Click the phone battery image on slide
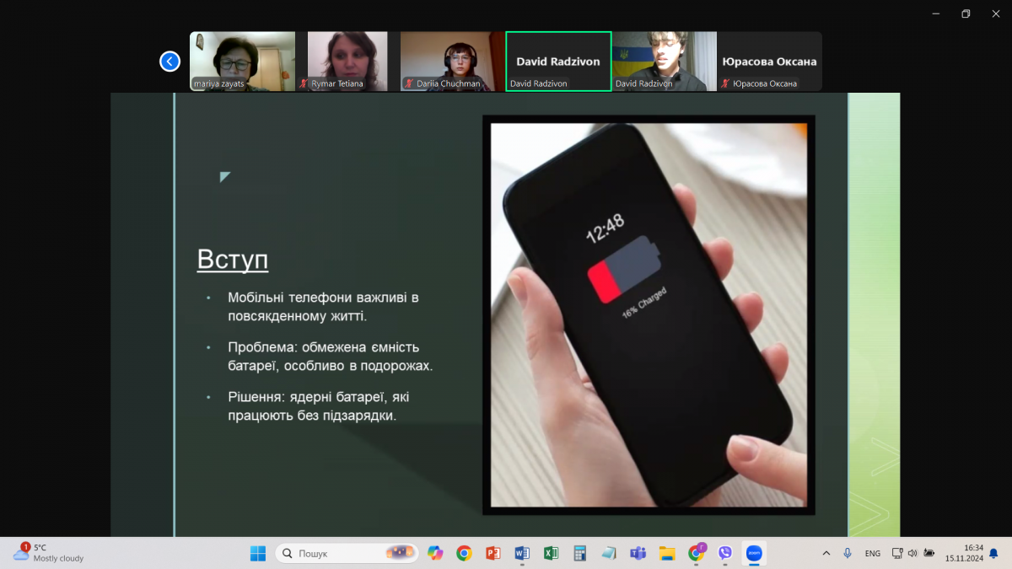 click(649, 314)
